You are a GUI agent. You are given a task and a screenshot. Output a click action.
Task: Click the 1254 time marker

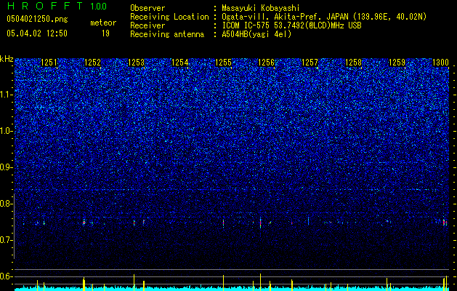tap(179, 63)
